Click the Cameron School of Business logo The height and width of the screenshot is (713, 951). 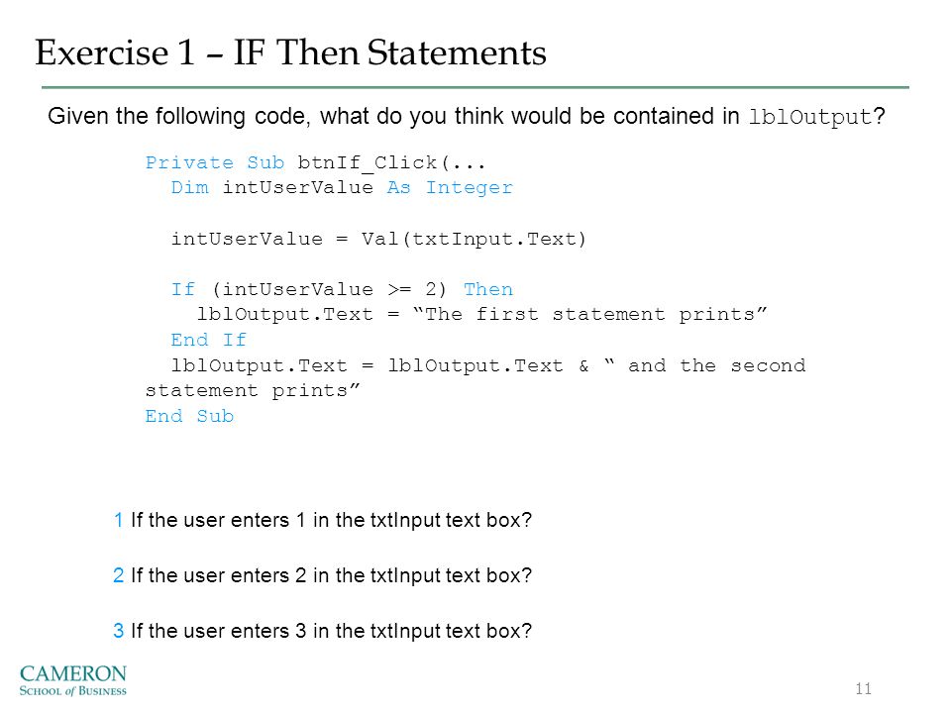[x=72, y=680]
